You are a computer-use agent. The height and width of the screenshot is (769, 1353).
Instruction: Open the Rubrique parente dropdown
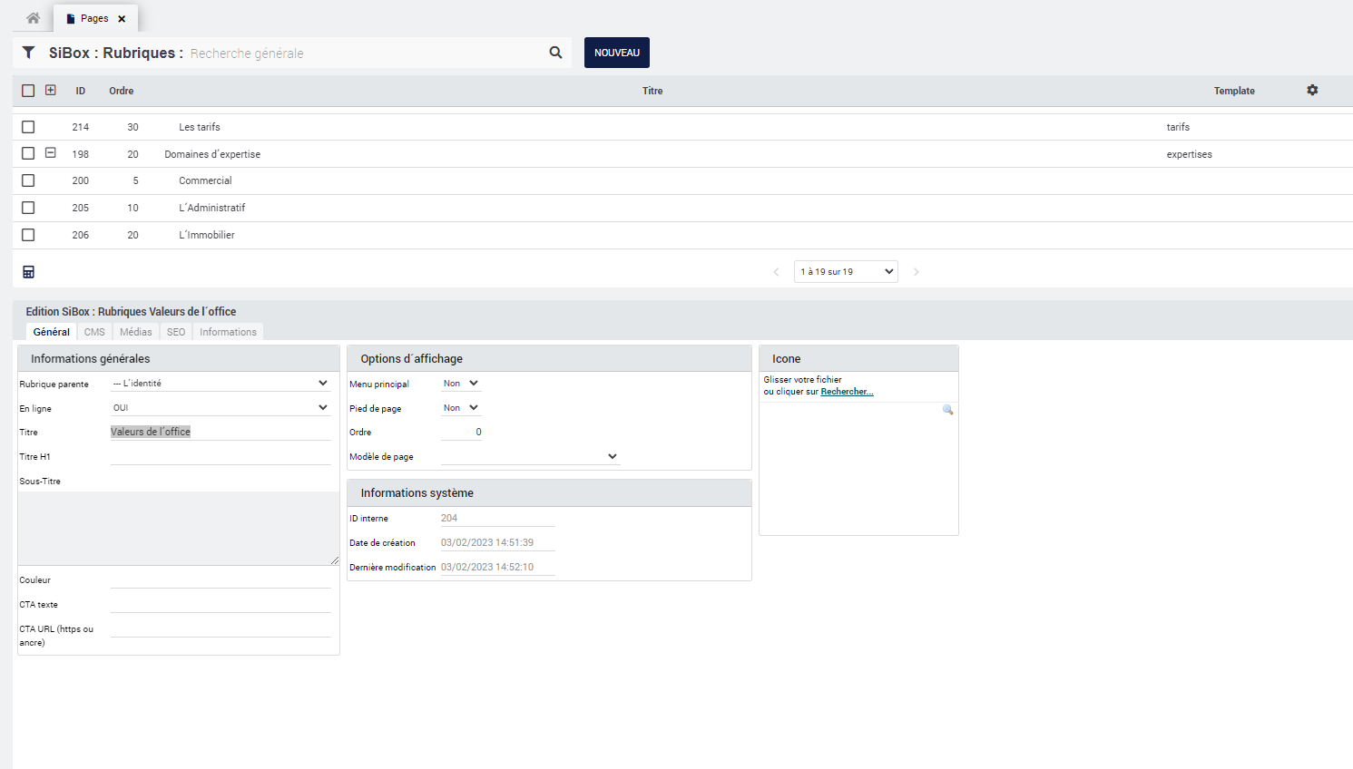click(x=220, y=384)
